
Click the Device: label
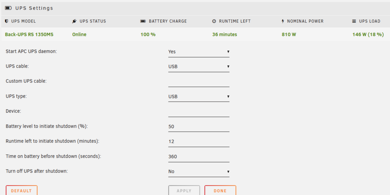pos(13,111)
